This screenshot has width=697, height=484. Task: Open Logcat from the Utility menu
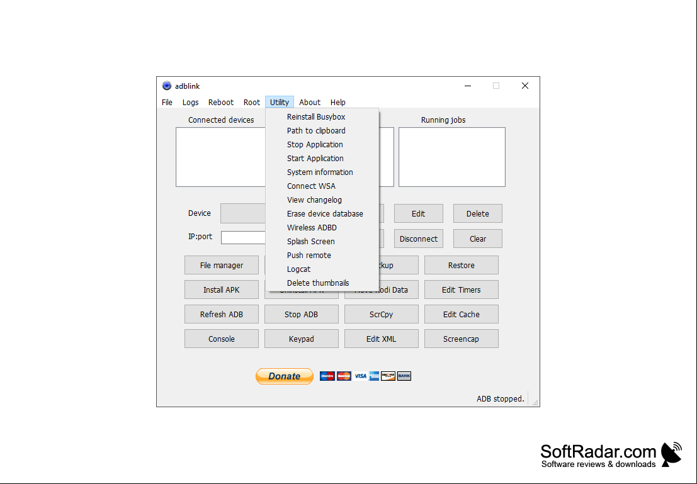pos(322,269)
